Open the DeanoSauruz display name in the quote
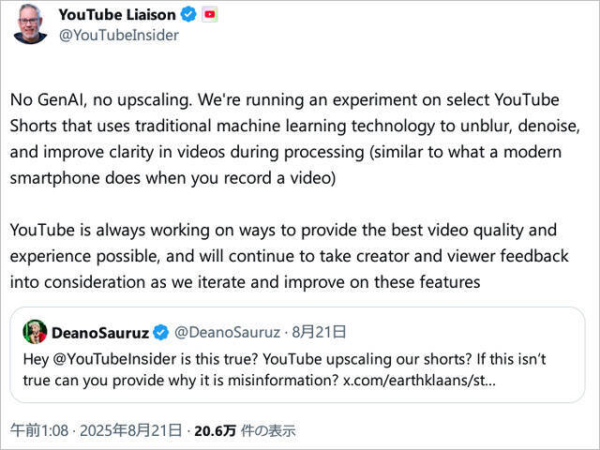Image resolution: width=600 pixels, height=450 pixels. click(x=100, y=332)
